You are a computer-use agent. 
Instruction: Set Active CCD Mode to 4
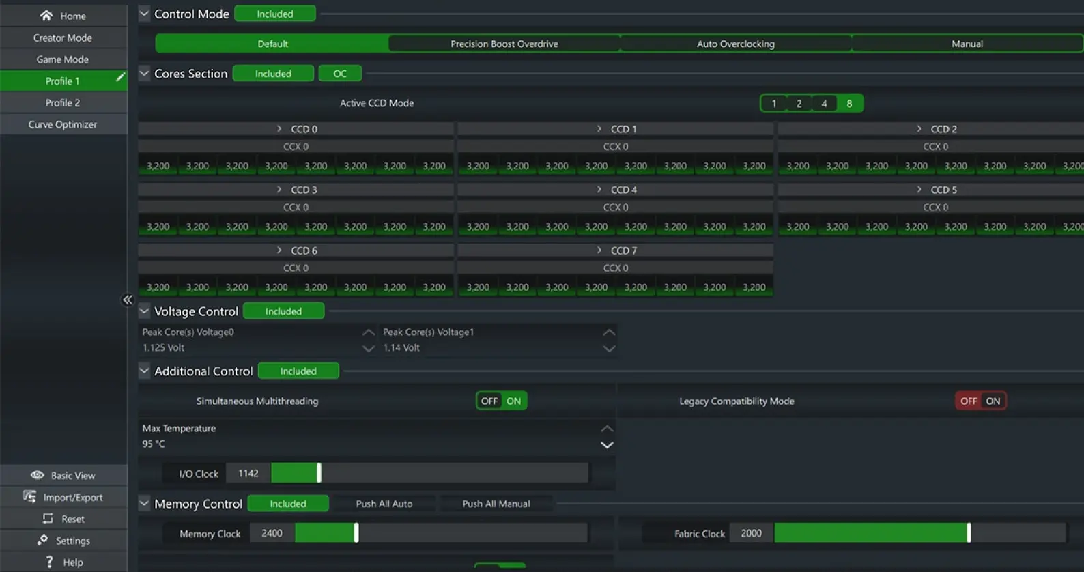click(824, 104)
